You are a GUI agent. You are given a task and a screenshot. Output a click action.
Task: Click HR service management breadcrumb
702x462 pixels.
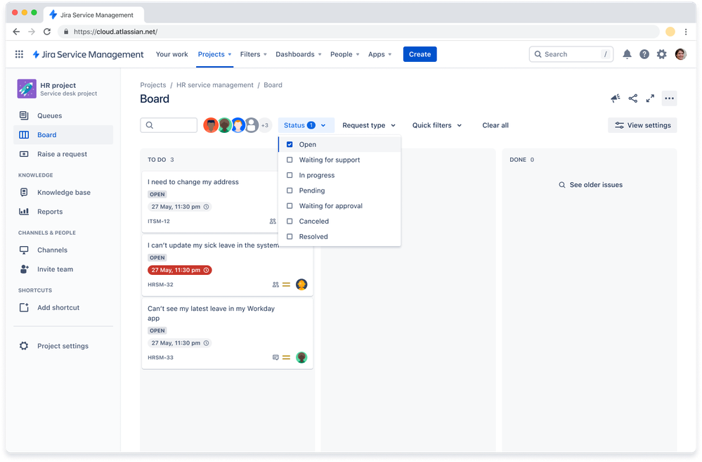[215, 85]
